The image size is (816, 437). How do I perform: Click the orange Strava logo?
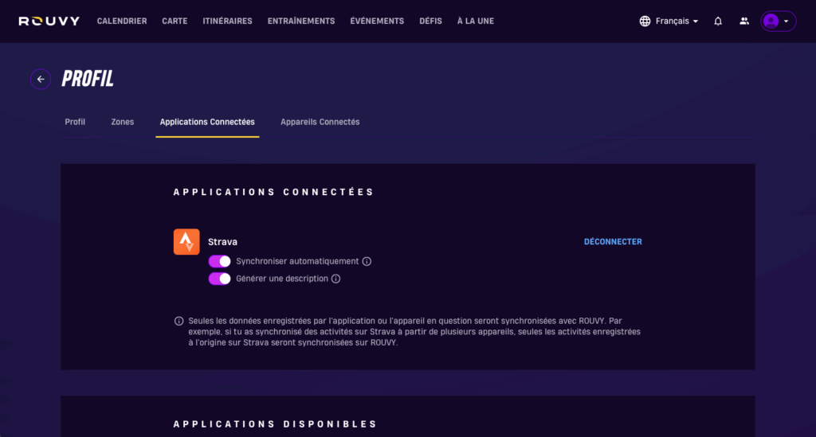tap(186, 242)
